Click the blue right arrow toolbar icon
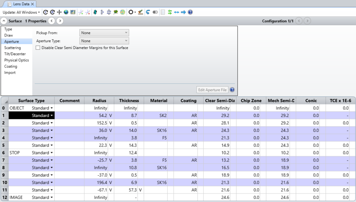 [183, 12]
